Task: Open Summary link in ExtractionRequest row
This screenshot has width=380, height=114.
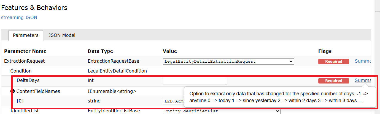Action: (x=363, y=61)
